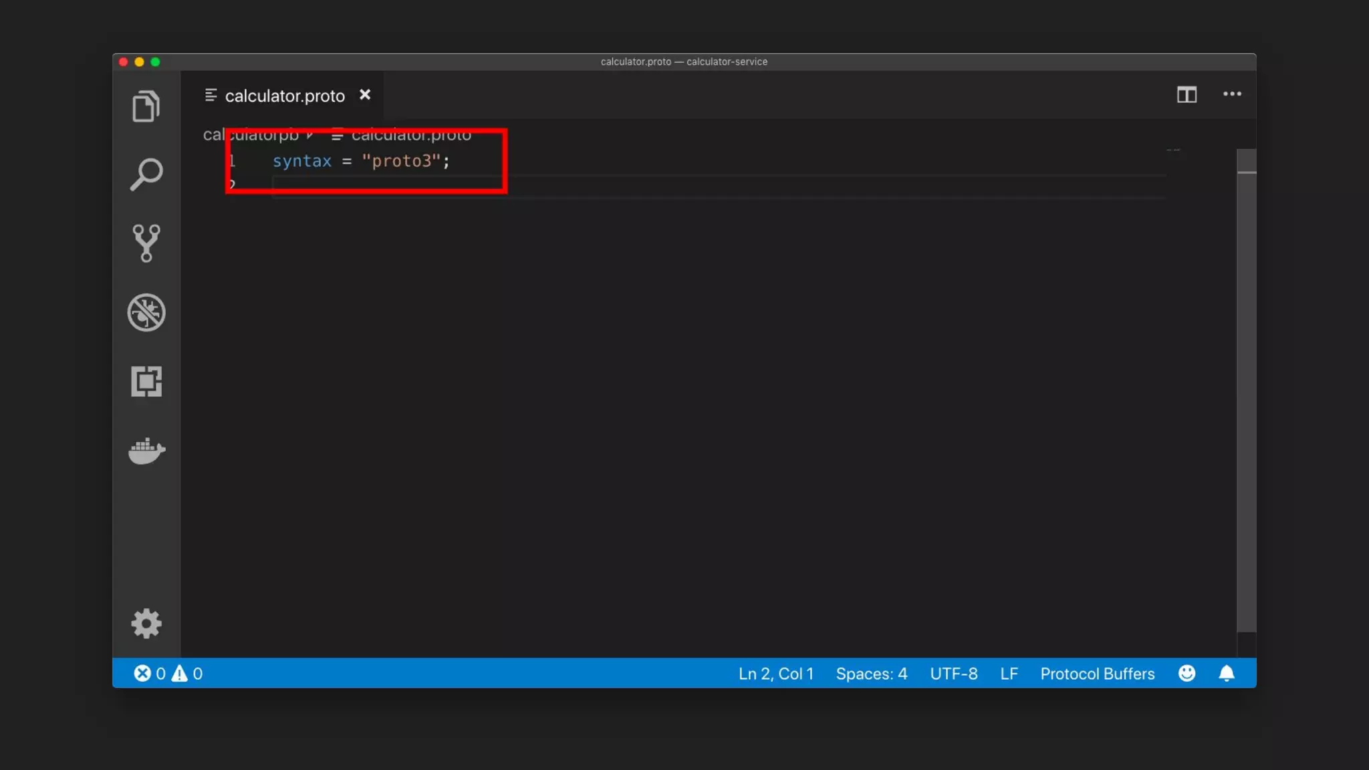
Task: Select file encoding UTF-8
Action: 953,674
